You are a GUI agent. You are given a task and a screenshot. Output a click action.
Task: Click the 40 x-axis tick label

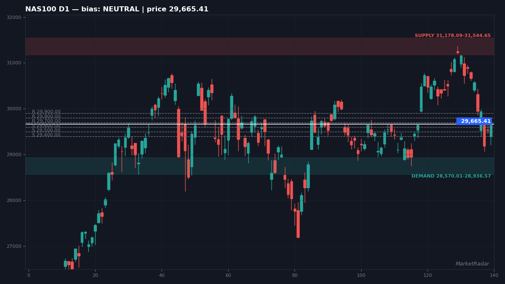162,275
